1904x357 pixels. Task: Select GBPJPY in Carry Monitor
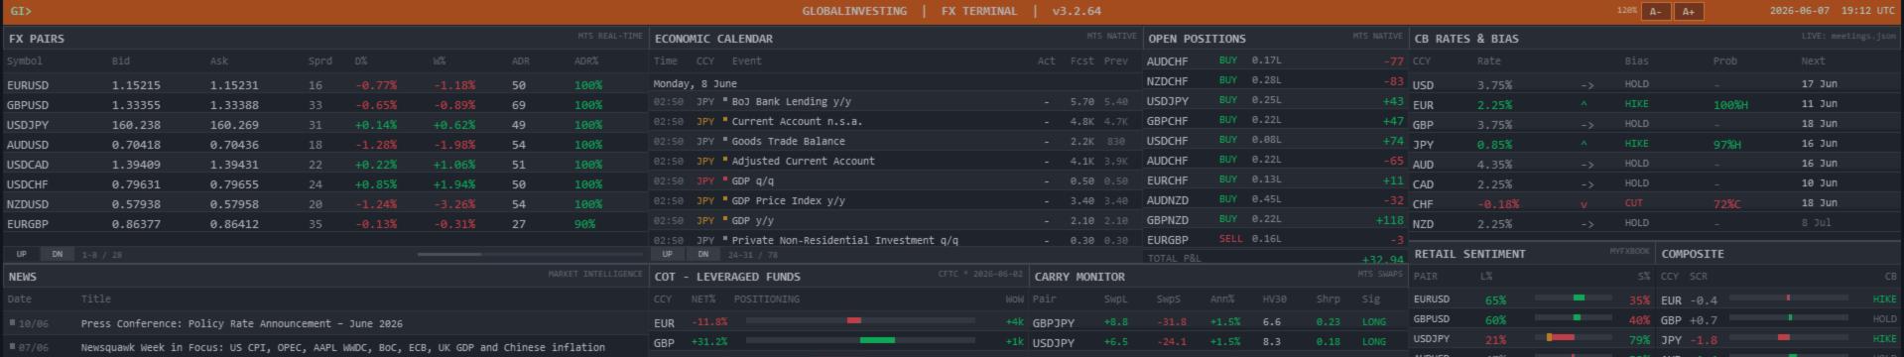[1054, 322]
